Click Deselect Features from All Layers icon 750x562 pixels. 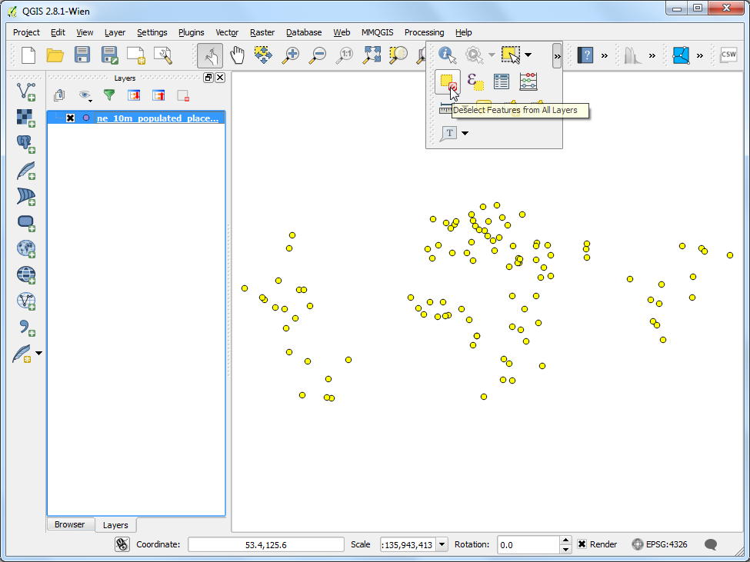click(x=448, y=81)
